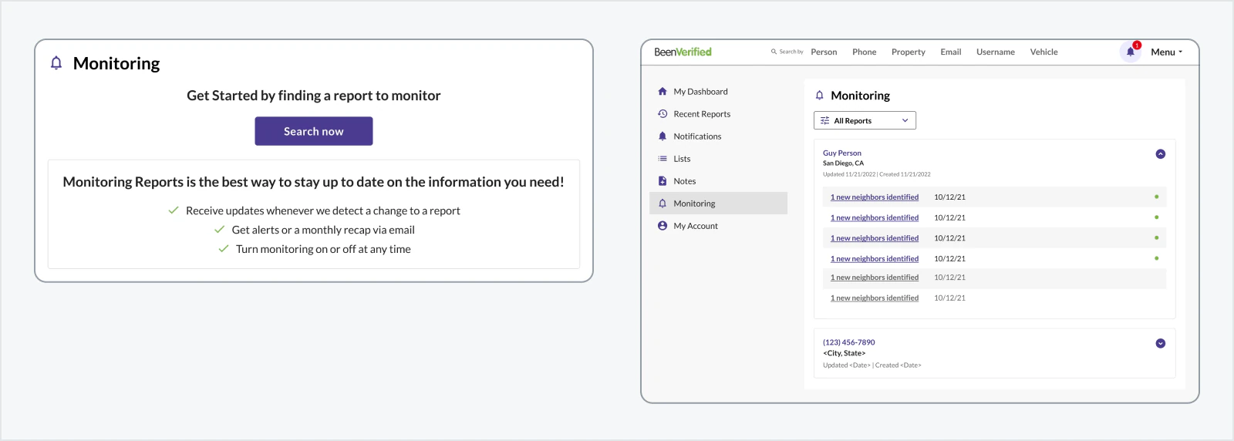
Task: Select Email search tab
Action: point(950,52)
